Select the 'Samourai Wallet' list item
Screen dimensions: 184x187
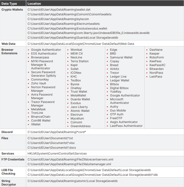coord(121,57)
